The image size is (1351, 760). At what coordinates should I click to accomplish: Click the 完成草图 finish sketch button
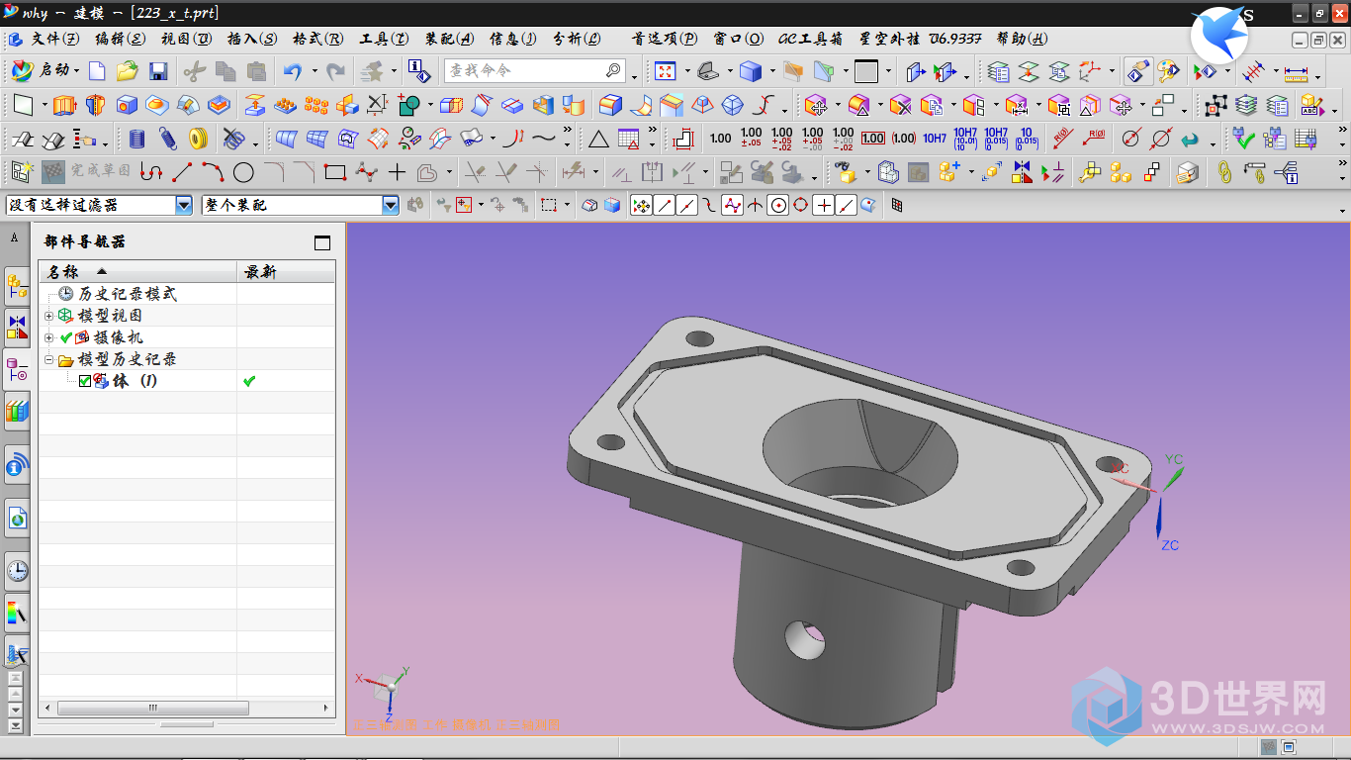click(x=87, y=172)
